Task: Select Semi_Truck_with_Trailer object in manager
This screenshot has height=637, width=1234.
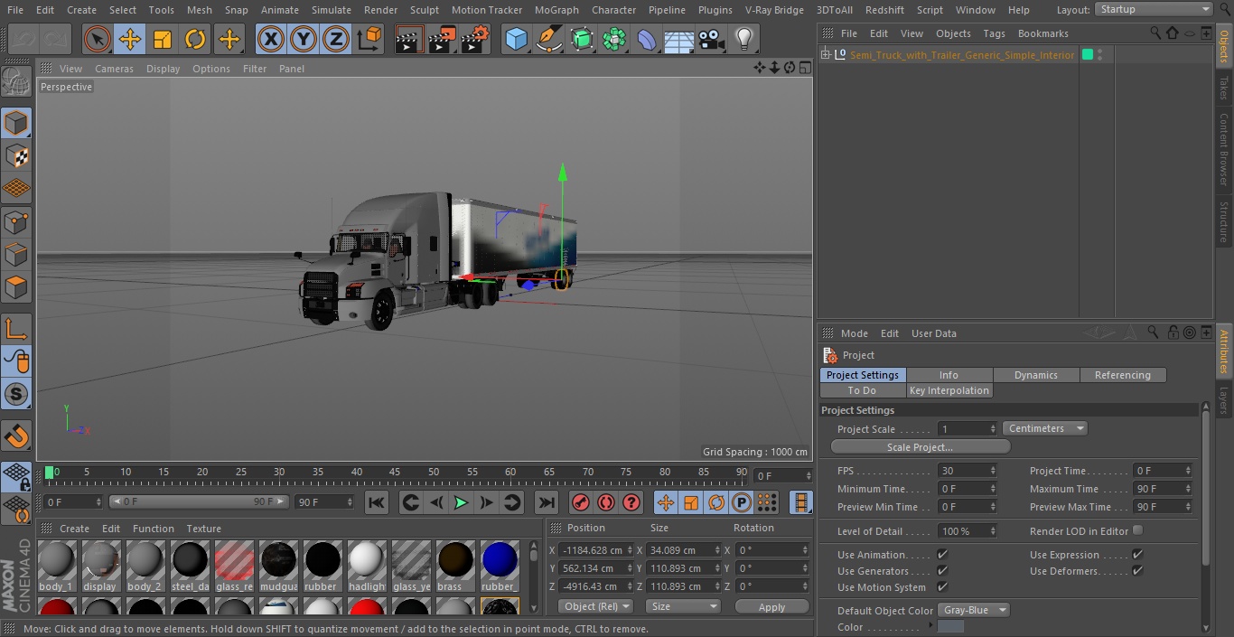Action: coord(962,55)
